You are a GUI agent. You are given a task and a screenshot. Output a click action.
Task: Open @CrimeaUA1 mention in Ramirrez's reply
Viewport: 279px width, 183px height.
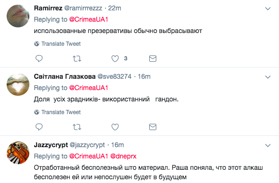click(89, 19)
